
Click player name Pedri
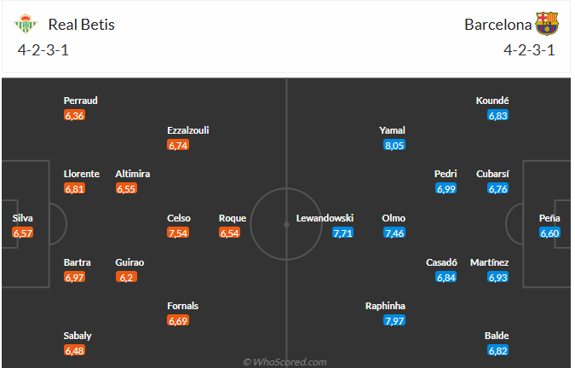pos(446,174)
